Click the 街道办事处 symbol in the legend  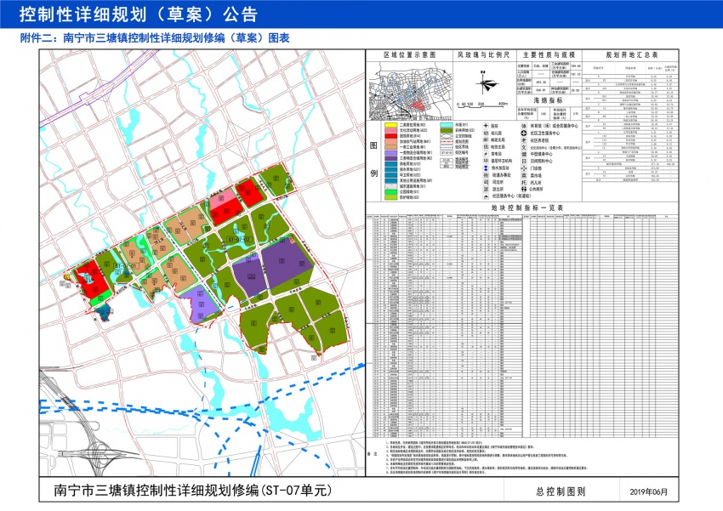486,175
